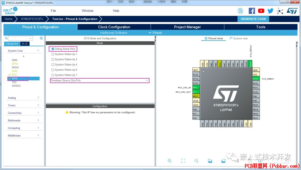Click the STM32CubeMX logo
The height and width of the screenshot is (170, 301).
click(10, 11)
